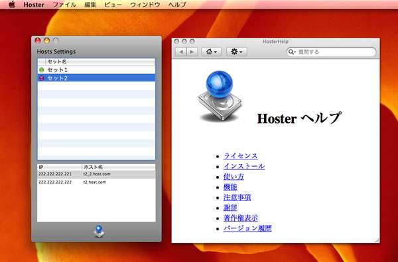Toggle pink status dot for セット2
Screen dimensions: 398x262
point(41,78)
